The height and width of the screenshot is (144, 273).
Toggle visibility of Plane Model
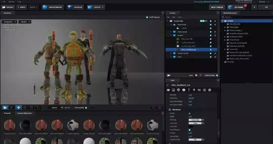(x=211, y=25)
